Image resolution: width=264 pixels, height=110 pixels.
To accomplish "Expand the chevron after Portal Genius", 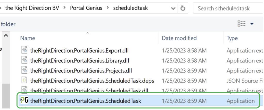I will pyautogui.click(x=108, y=8).
